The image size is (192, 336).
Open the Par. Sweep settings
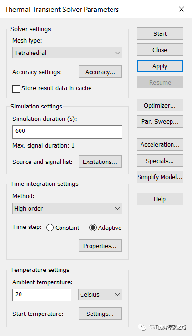[160, 121]
